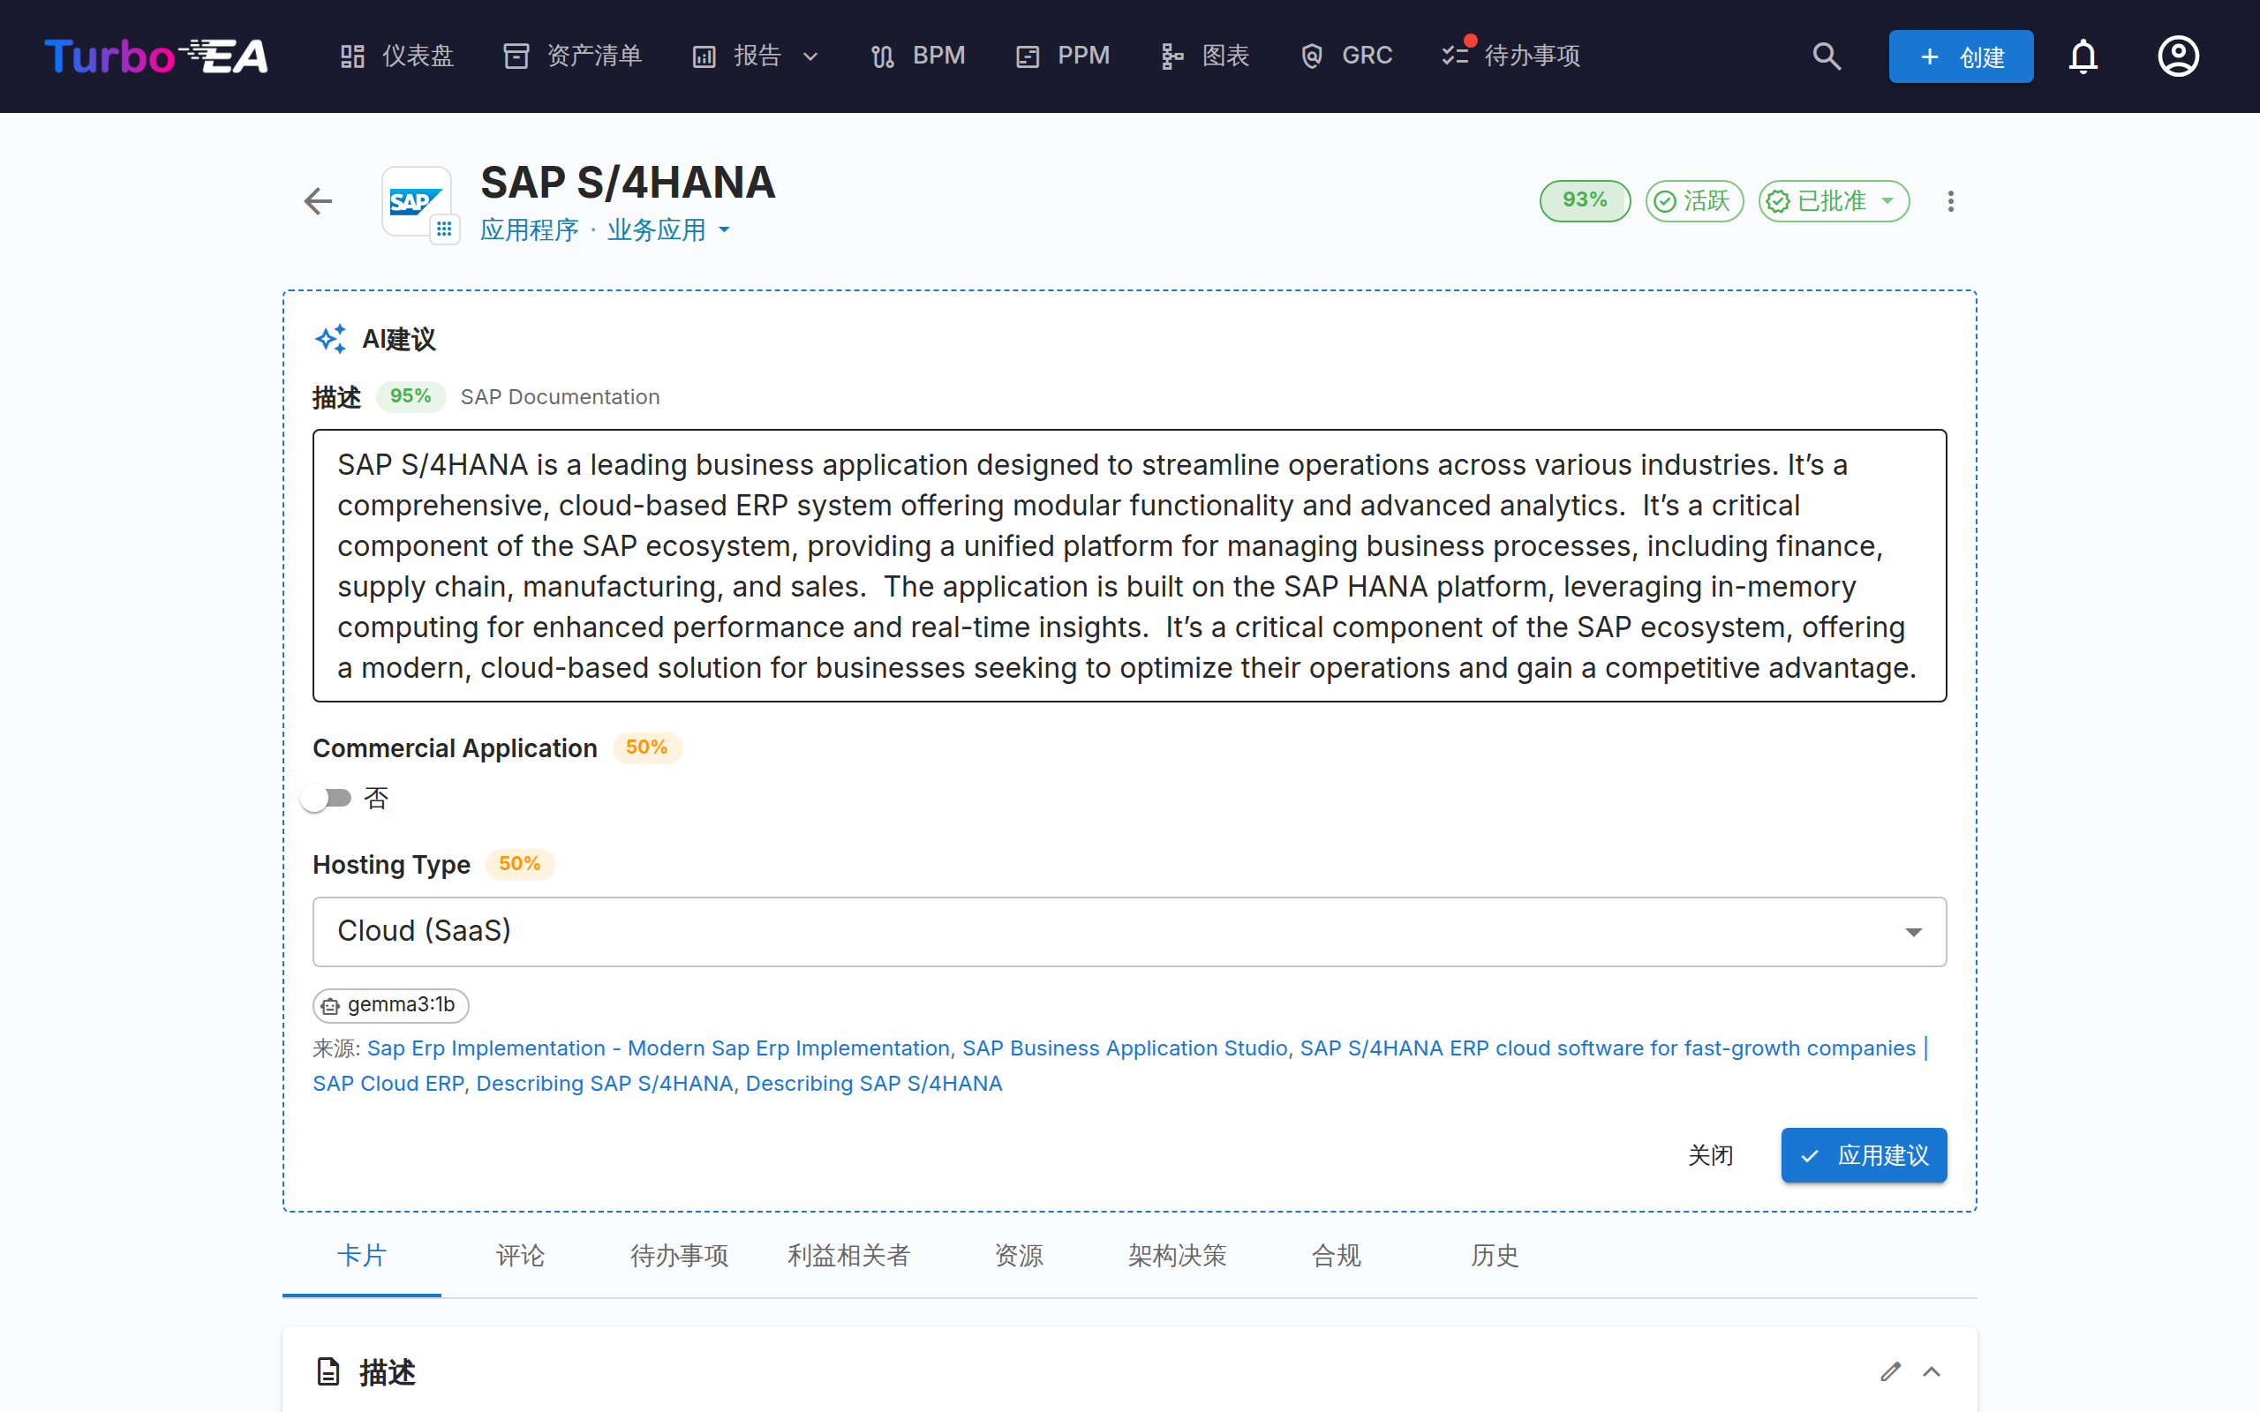Click the 应用建议 button

tap(1863, 1155)
